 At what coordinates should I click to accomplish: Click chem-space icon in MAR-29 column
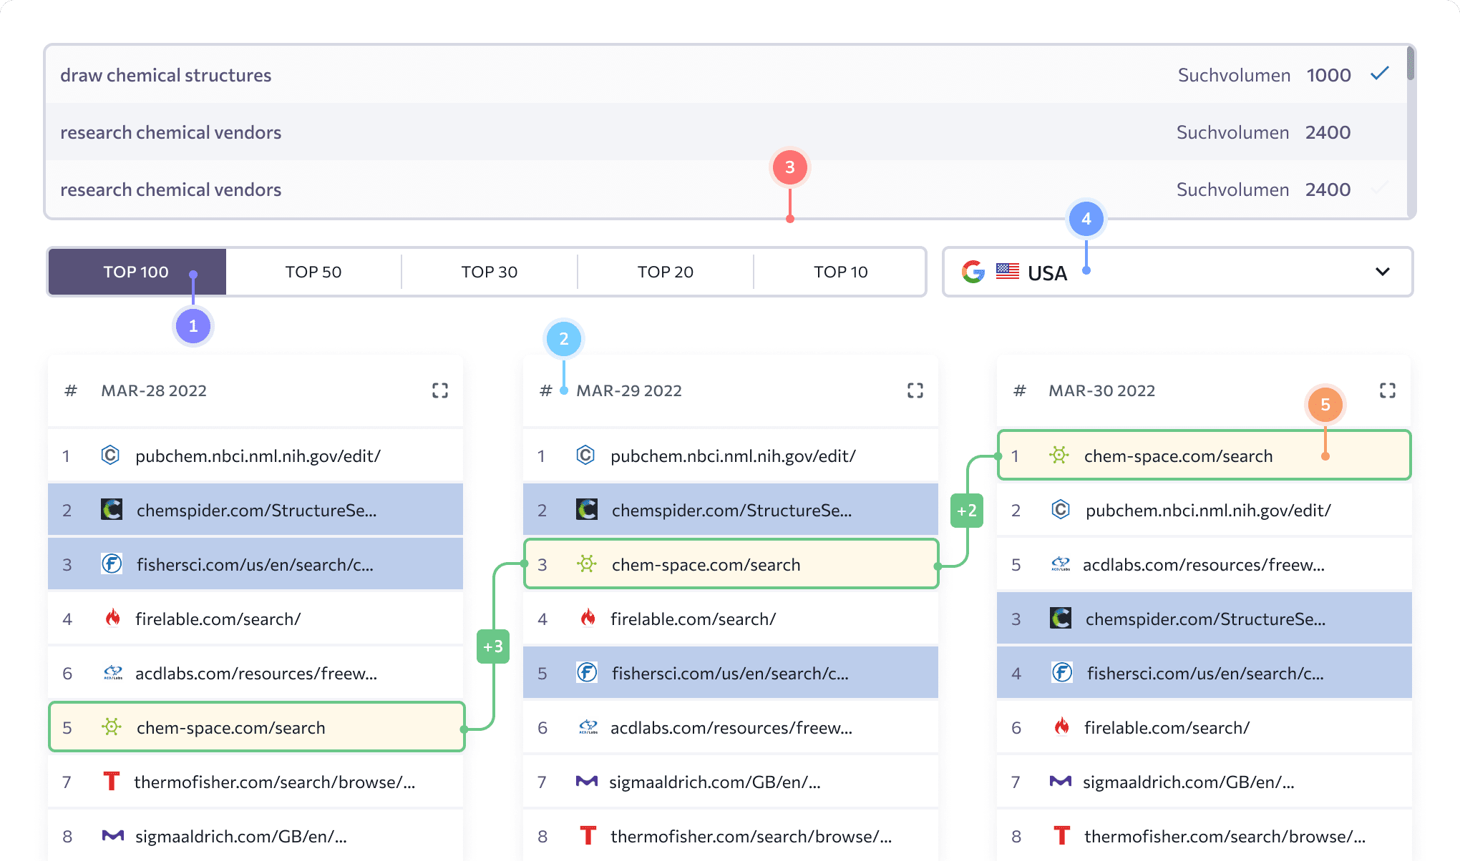pos(587,564)
